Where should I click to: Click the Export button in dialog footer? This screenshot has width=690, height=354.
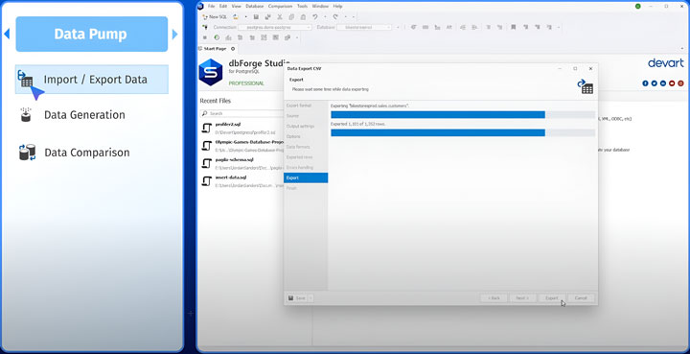click(552, 298)
